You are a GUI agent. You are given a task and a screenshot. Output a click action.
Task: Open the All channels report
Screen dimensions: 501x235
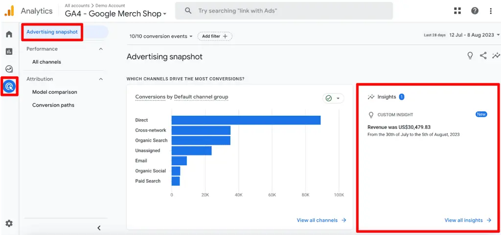tap(46, 62)
